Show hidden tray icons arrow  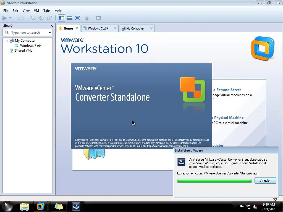235,207
